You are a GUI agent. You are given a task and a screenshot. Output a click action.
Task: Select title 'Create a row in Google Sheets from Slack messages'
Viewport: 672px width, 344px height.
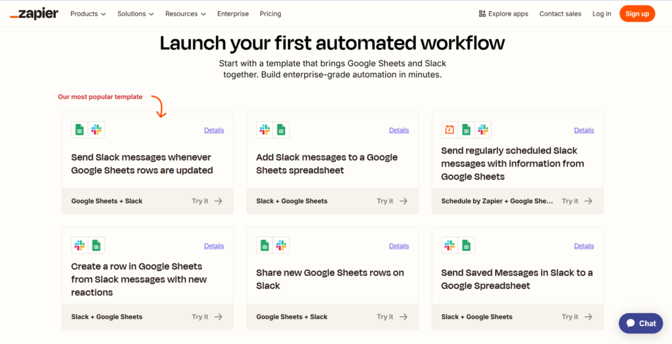(x=139, y=279)
